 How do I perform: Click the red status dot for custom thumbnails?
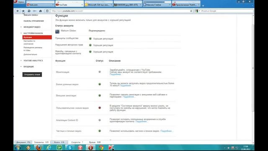click(x=100, y=108)
